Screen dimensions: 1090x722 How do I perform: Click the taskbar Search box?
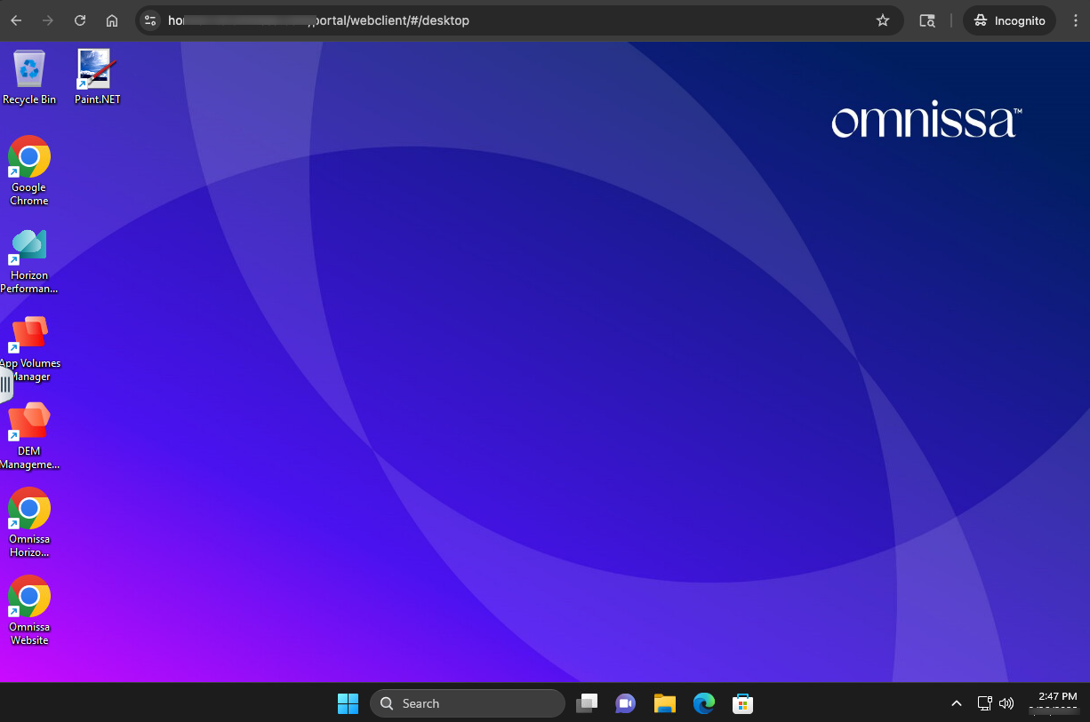[468, 703]
